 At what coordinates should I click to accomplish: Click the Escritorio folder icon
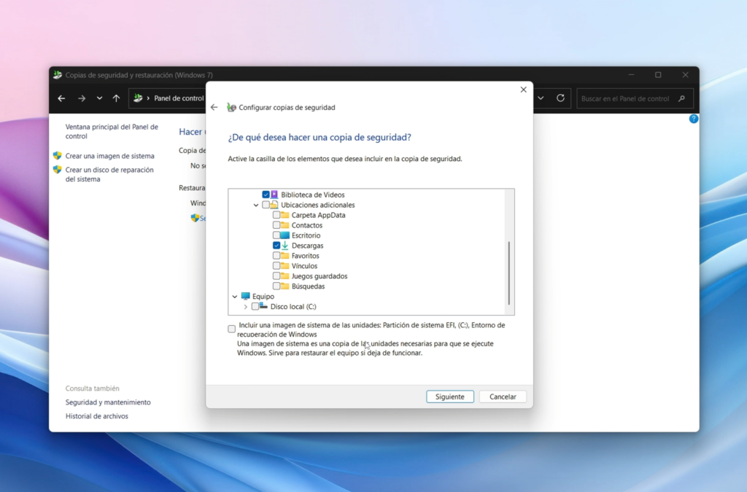click(x=285, y=235)
